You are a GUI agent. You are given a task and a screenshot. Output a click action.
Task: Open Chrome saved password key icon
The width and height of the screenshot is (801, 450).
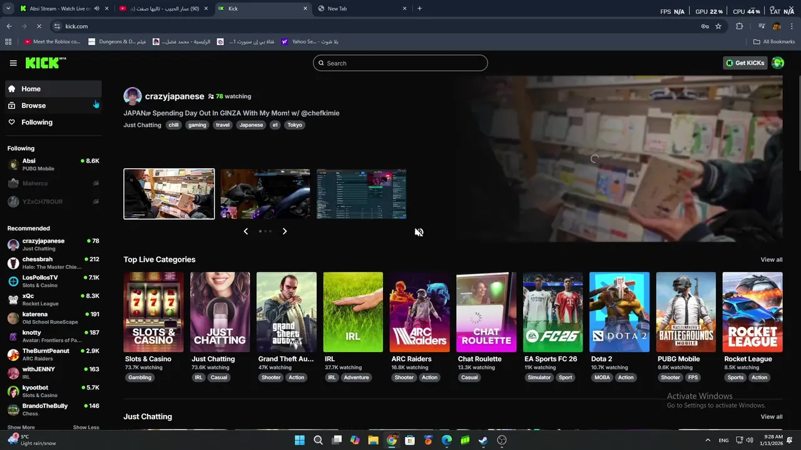pos(705,26)
